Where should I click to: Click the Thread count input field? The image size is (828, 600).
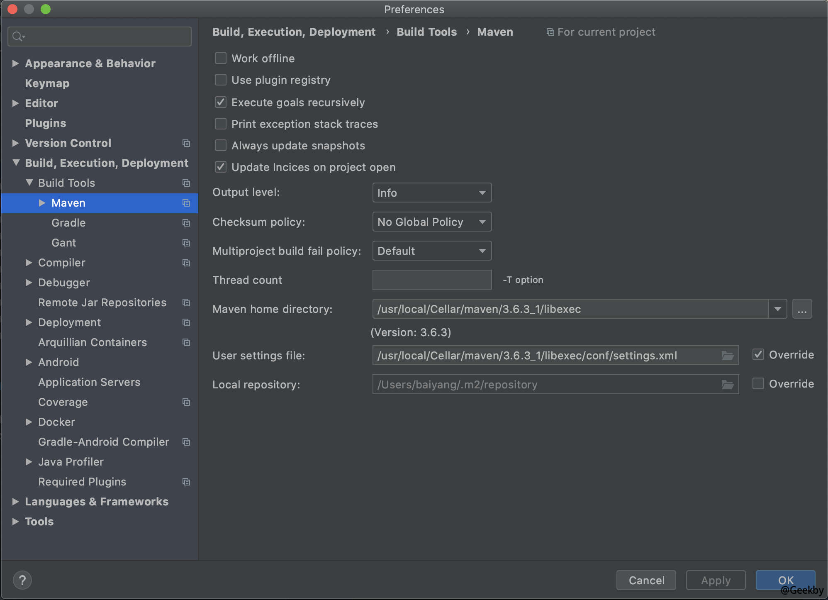pyautogui.click(x=431, y=280)
